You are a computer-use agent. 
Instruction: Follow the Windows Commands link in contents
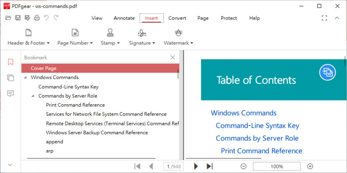pos(244,113)
